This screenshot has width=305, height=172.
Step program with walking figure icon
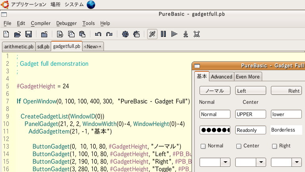tap(186, 34)
